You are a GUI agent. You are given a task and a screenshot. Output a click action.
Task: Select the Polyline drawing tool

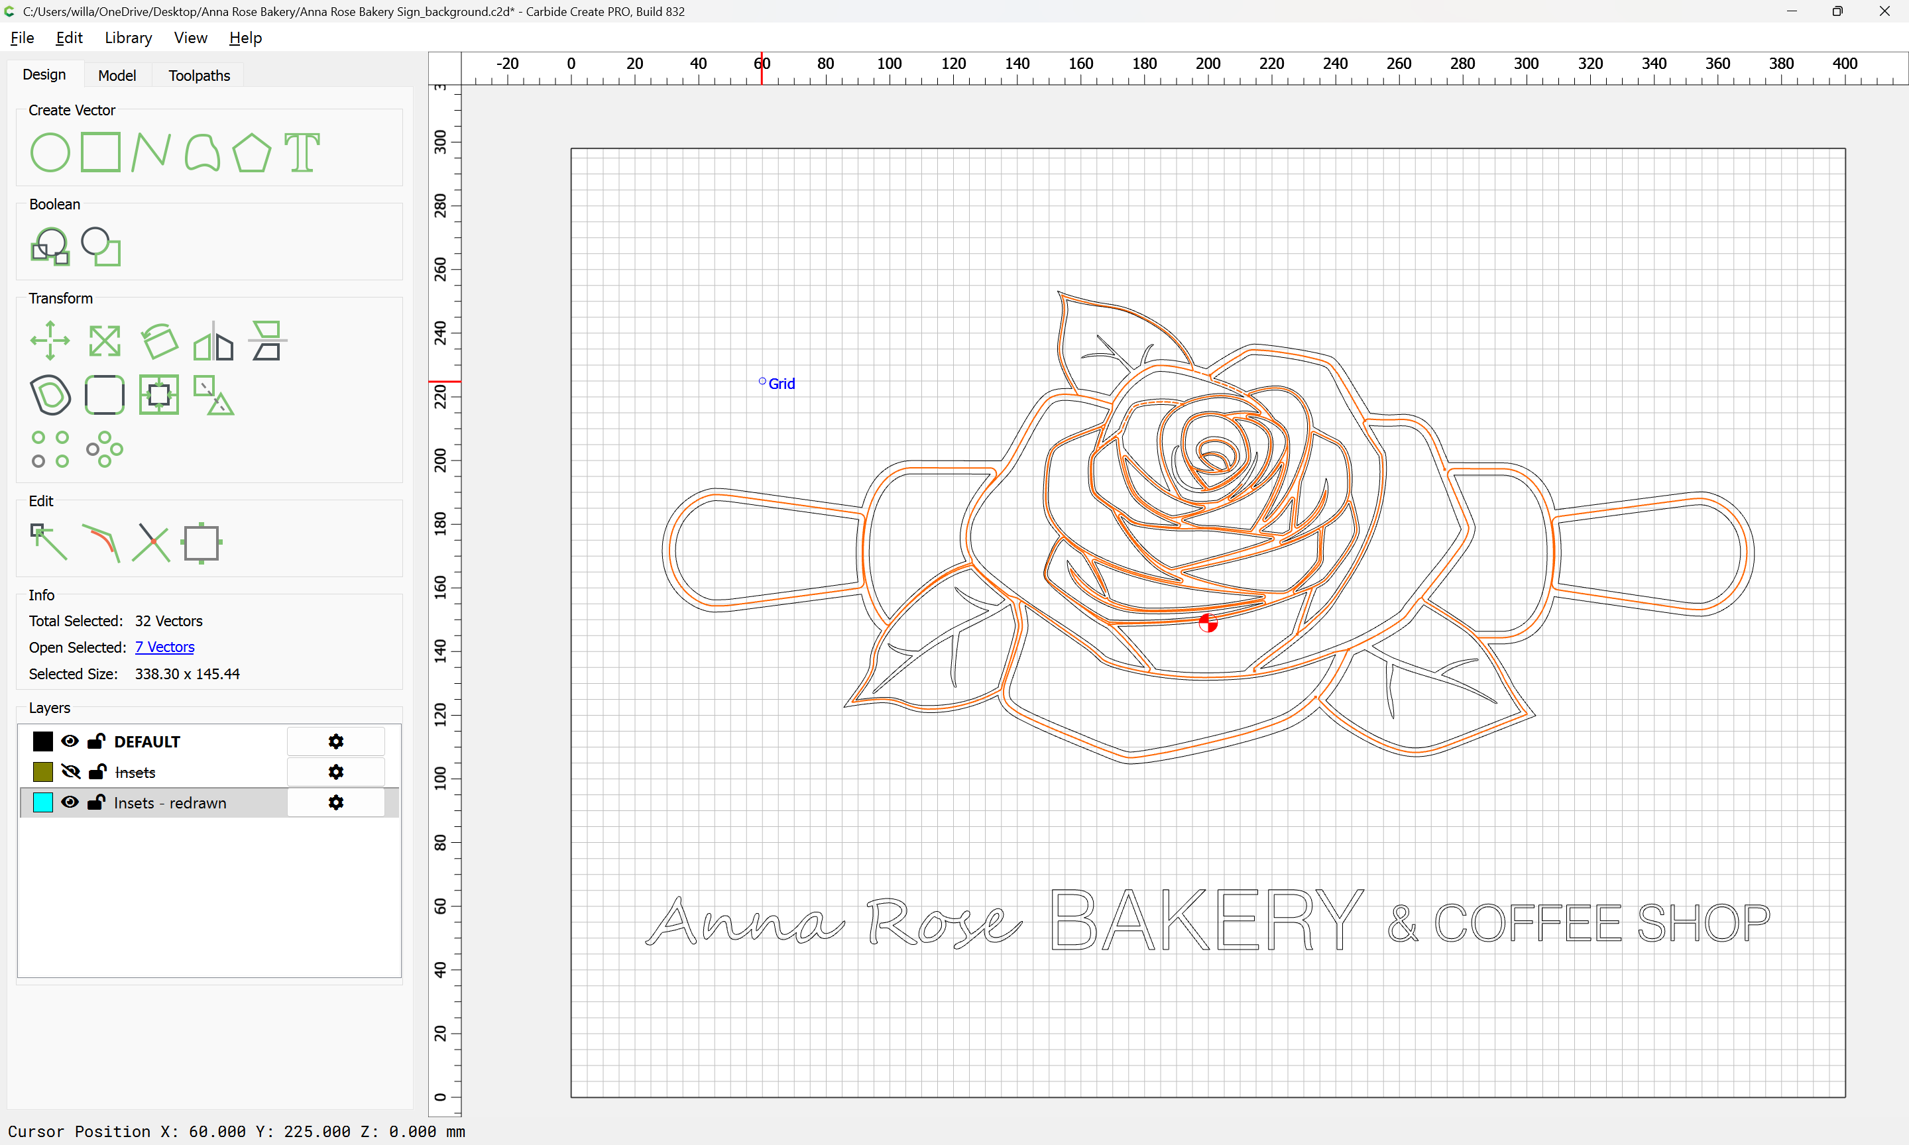click(150, 152)
